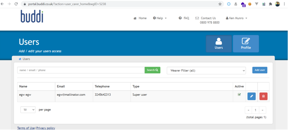
Task: Open Chrome's three-dot menu
Action: [284, 4]
